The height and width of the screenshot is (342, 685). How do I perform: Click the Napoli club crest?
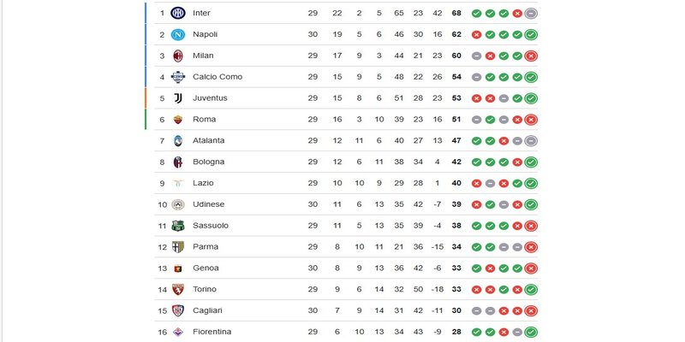[178, 35]
